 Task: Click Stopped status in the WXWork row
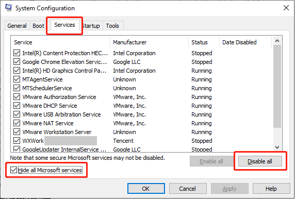point(202,141)
